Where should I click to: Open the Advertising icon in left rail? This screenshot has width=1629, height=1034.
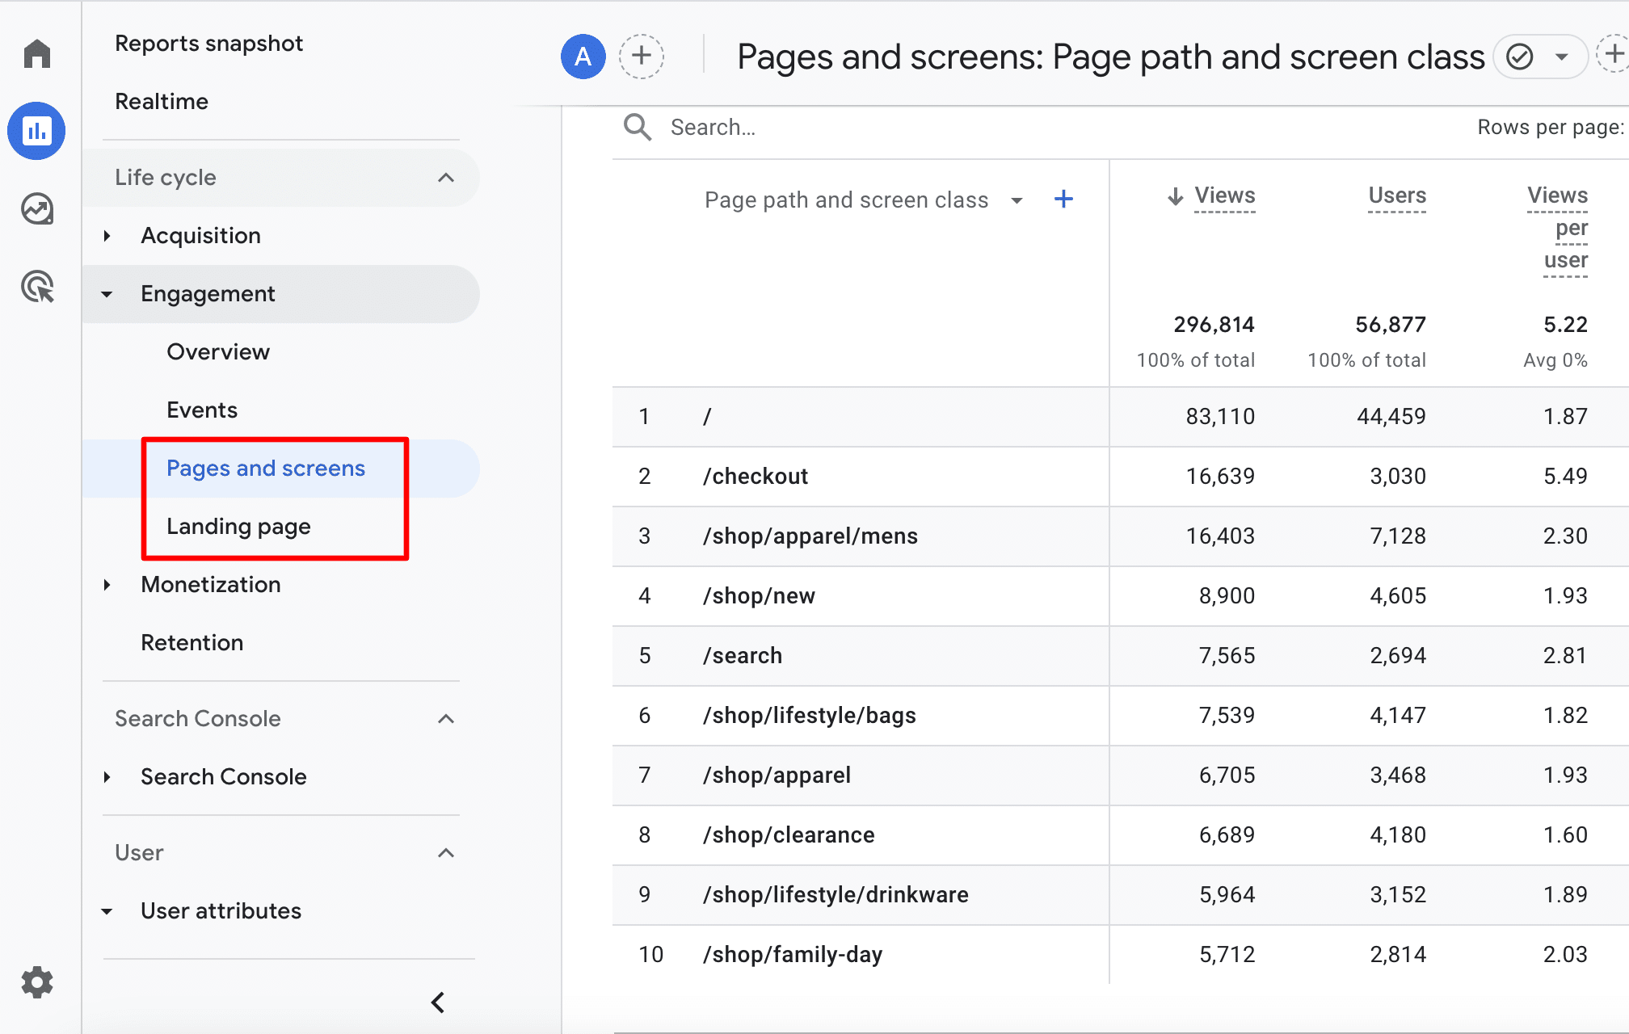[x=36, y=287]
